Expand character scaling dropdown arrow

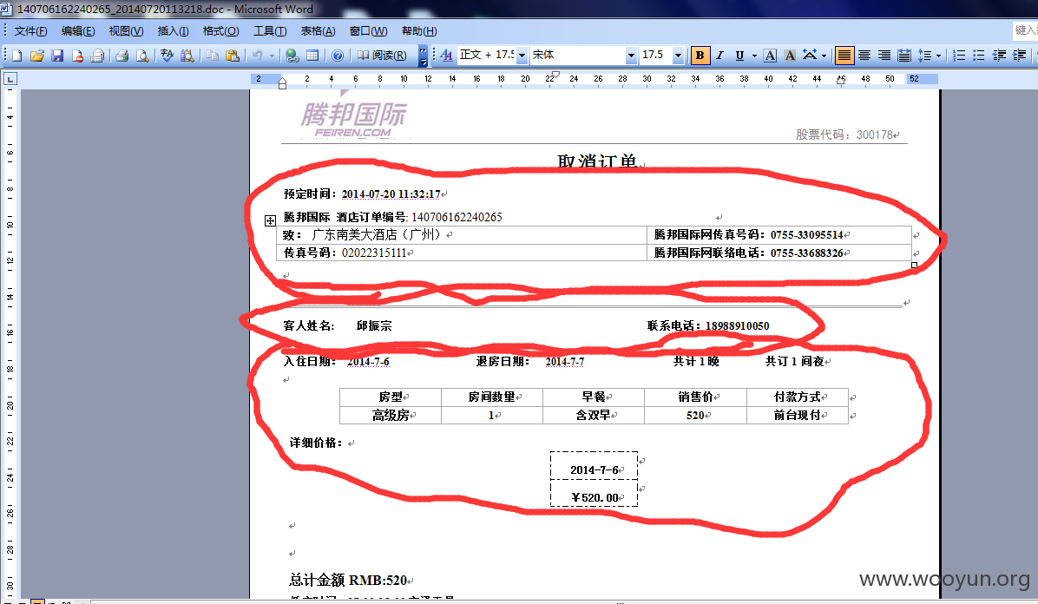click(824, 56)
